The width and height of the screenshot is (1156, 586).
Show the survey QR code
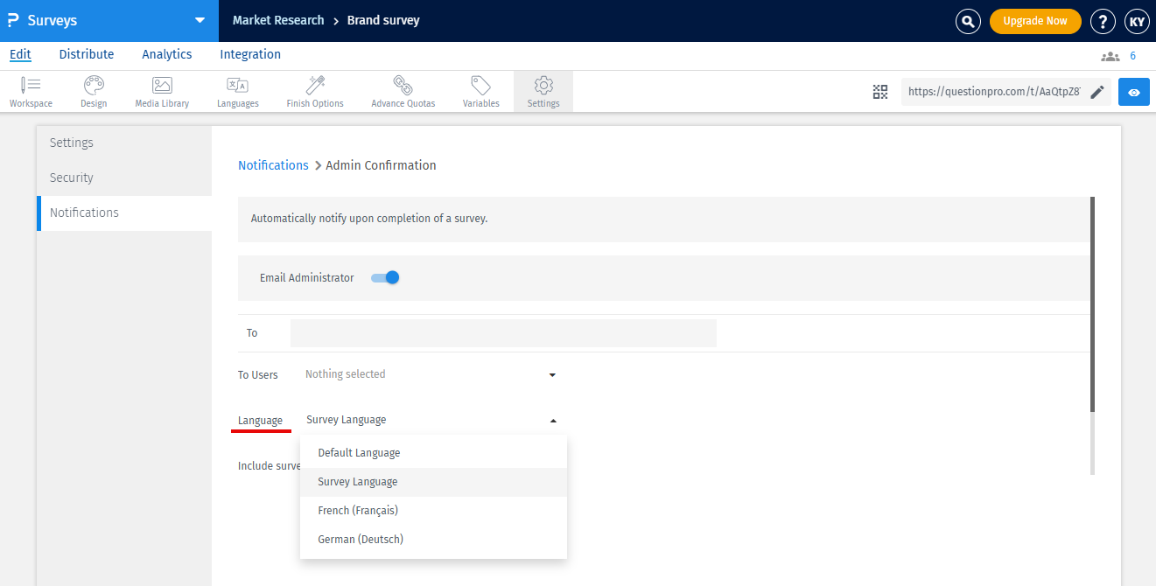click(880, 92)
